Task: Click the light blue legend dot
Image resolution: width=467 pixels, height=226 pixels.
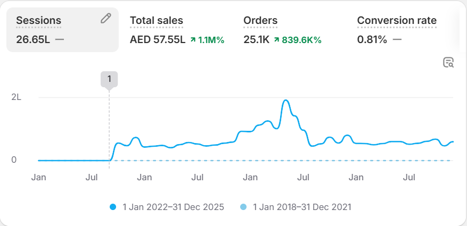Action: [x=244, y=207]
